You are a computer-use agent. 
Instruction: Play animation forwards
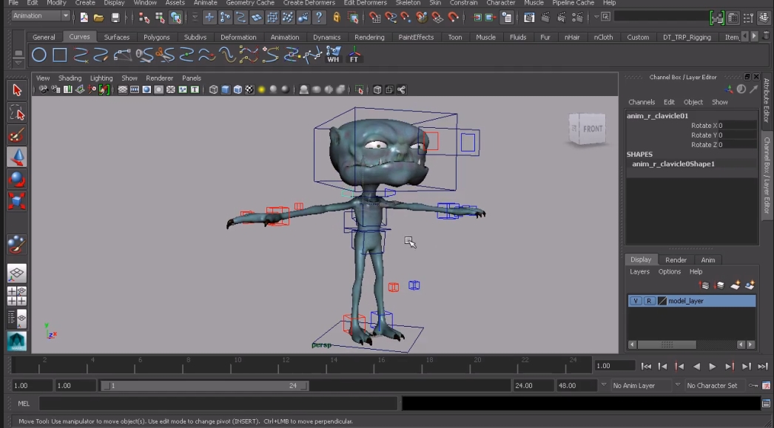coord(713,367)
